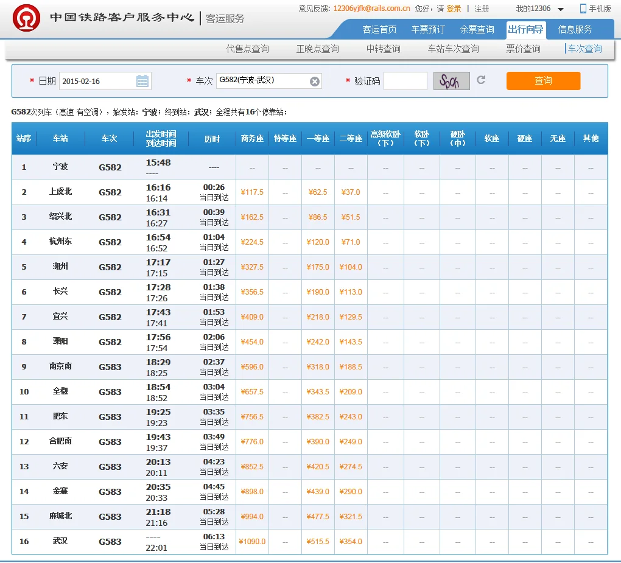
Task: Open 正晚点查询 submenu item
Action: coord(318,49)
